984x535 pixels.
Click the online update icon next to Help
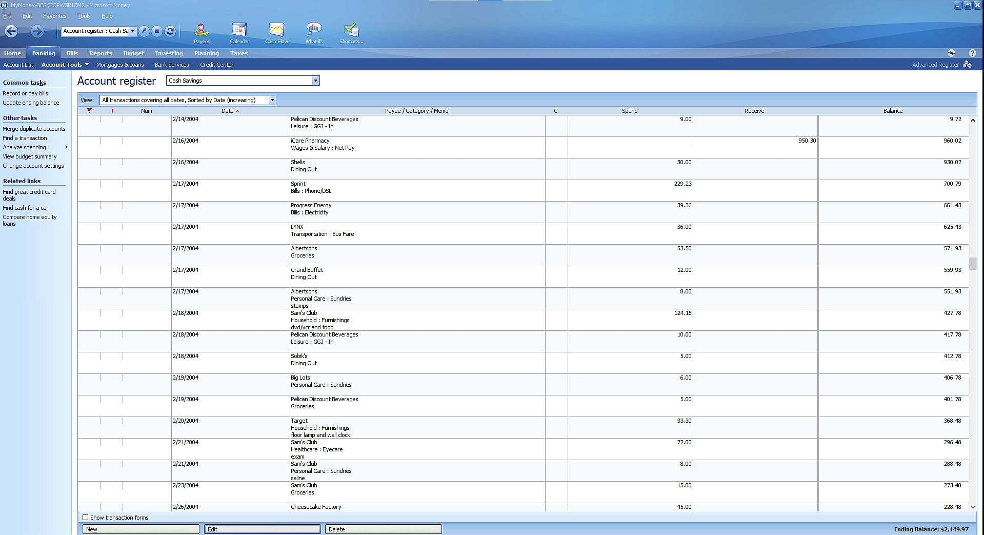tap(952, 53)
